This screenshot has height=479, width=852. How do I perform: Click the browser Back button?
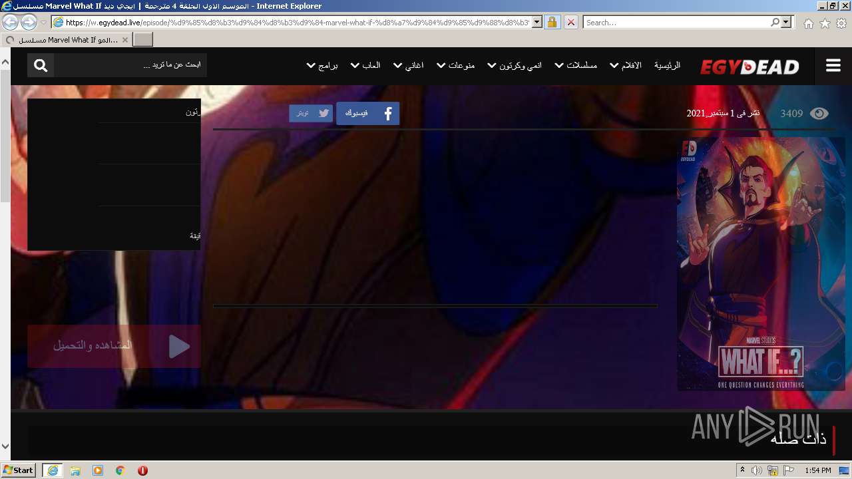(x=11, y=22)
